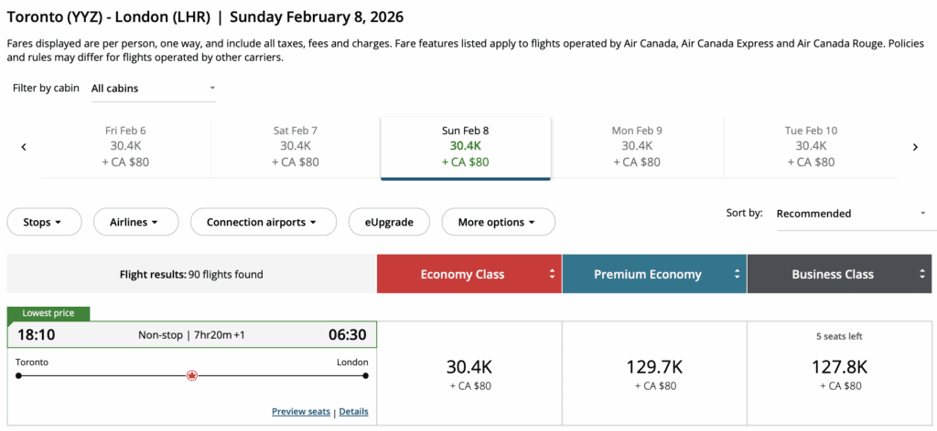Open the Airlines filter dropdown
This screenshot has width=937, height=431.
(x=134, y=222)
